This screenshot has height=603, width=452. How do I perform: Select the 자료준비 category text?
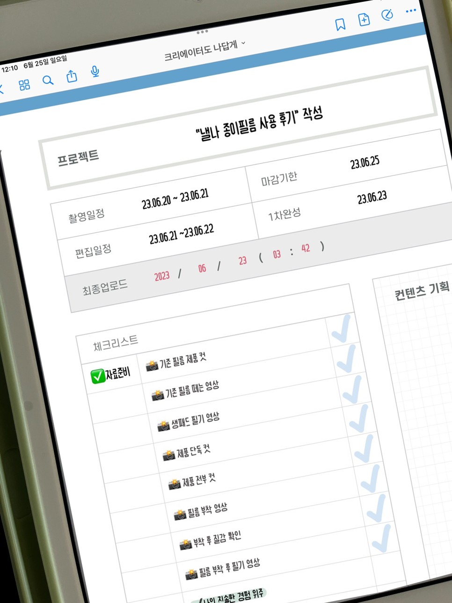[x=118, y=373]
